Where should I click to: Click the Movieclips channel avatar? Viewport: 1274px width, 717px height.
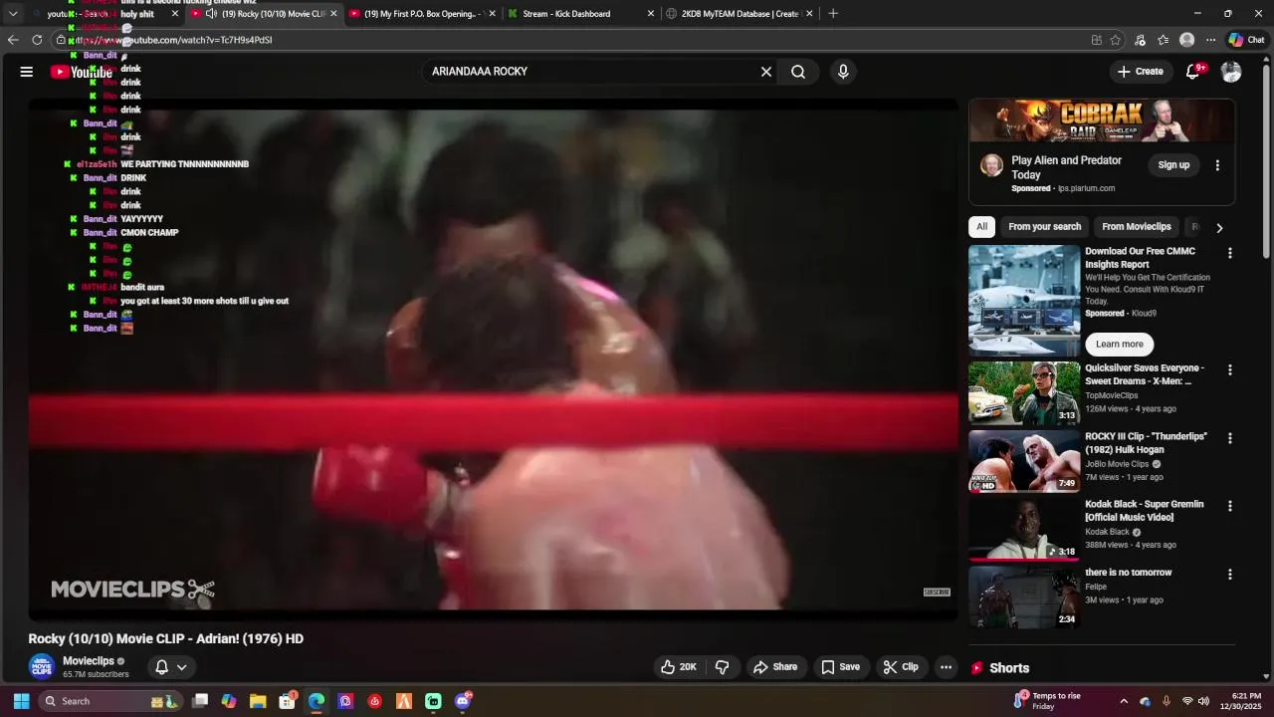point(41,666)
